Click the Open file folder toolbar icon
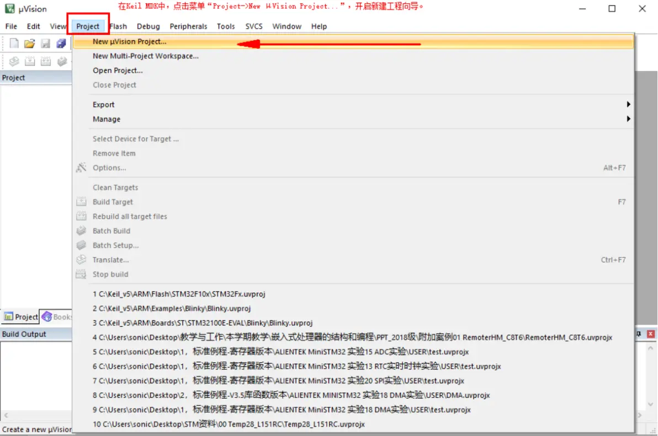658x436 pixels. coord(29,43)
